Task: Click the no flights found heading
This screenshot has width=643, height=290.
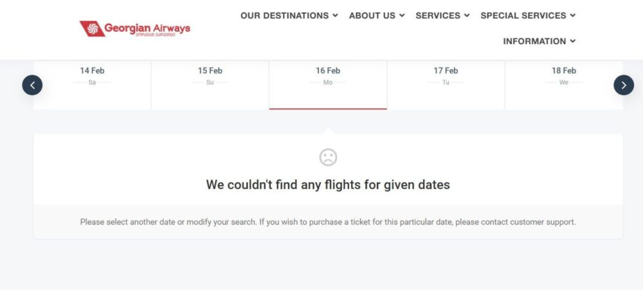Action: coord(328,185)
